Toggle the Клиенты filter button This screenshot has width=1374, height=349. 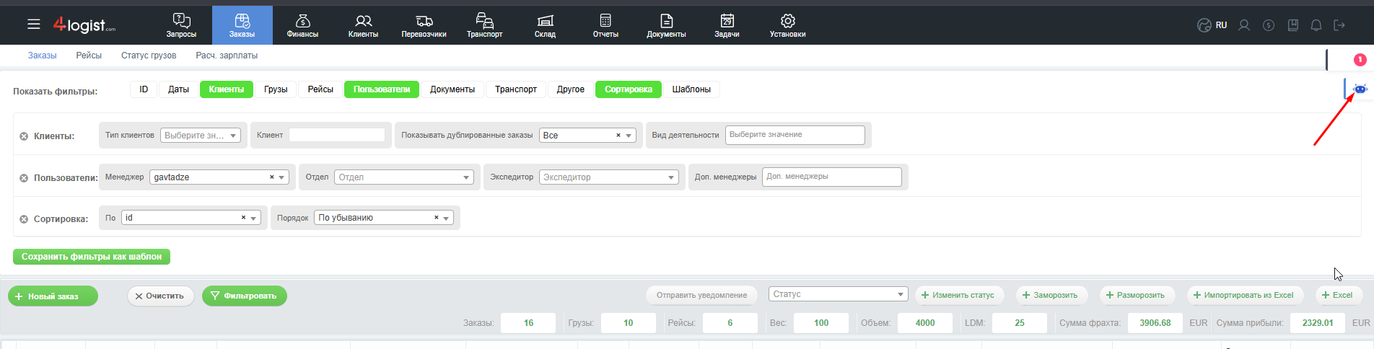pos(226,89)
